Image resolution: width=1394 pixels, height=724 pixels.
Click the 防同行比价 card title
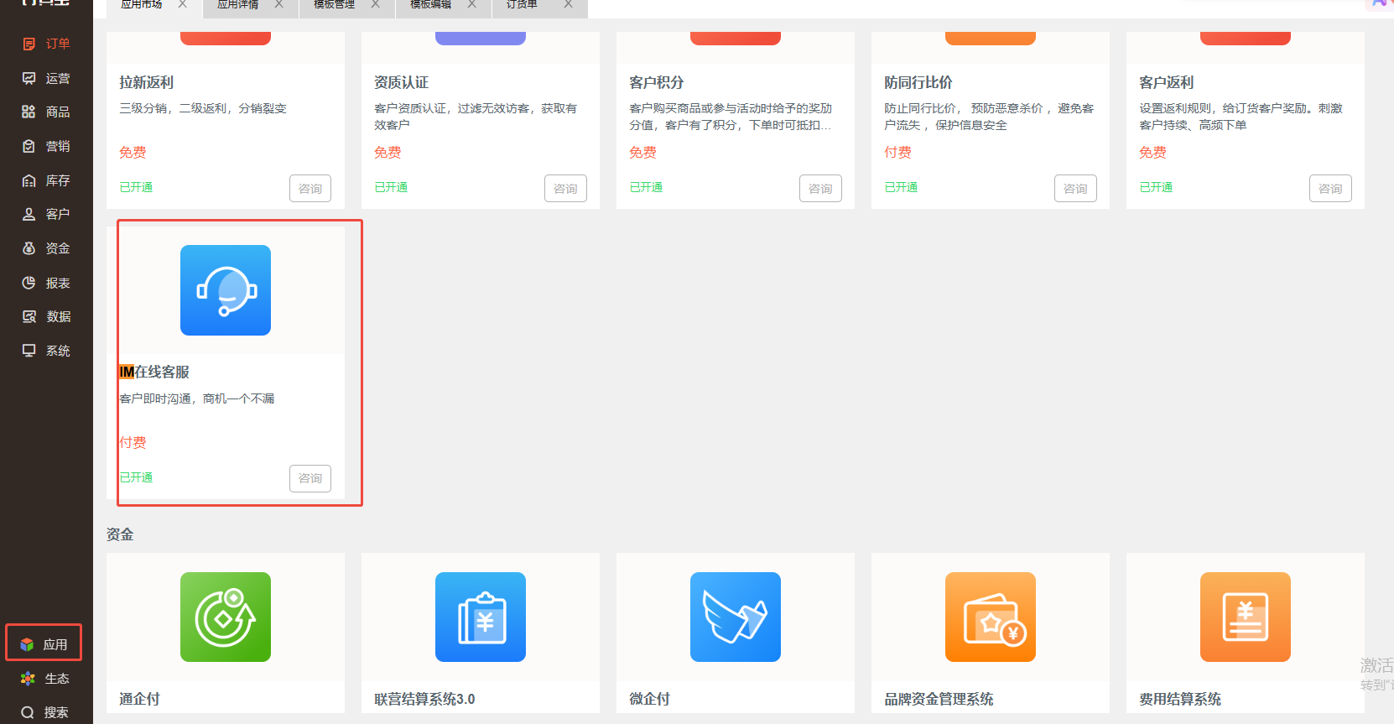(x=918, y=82)
